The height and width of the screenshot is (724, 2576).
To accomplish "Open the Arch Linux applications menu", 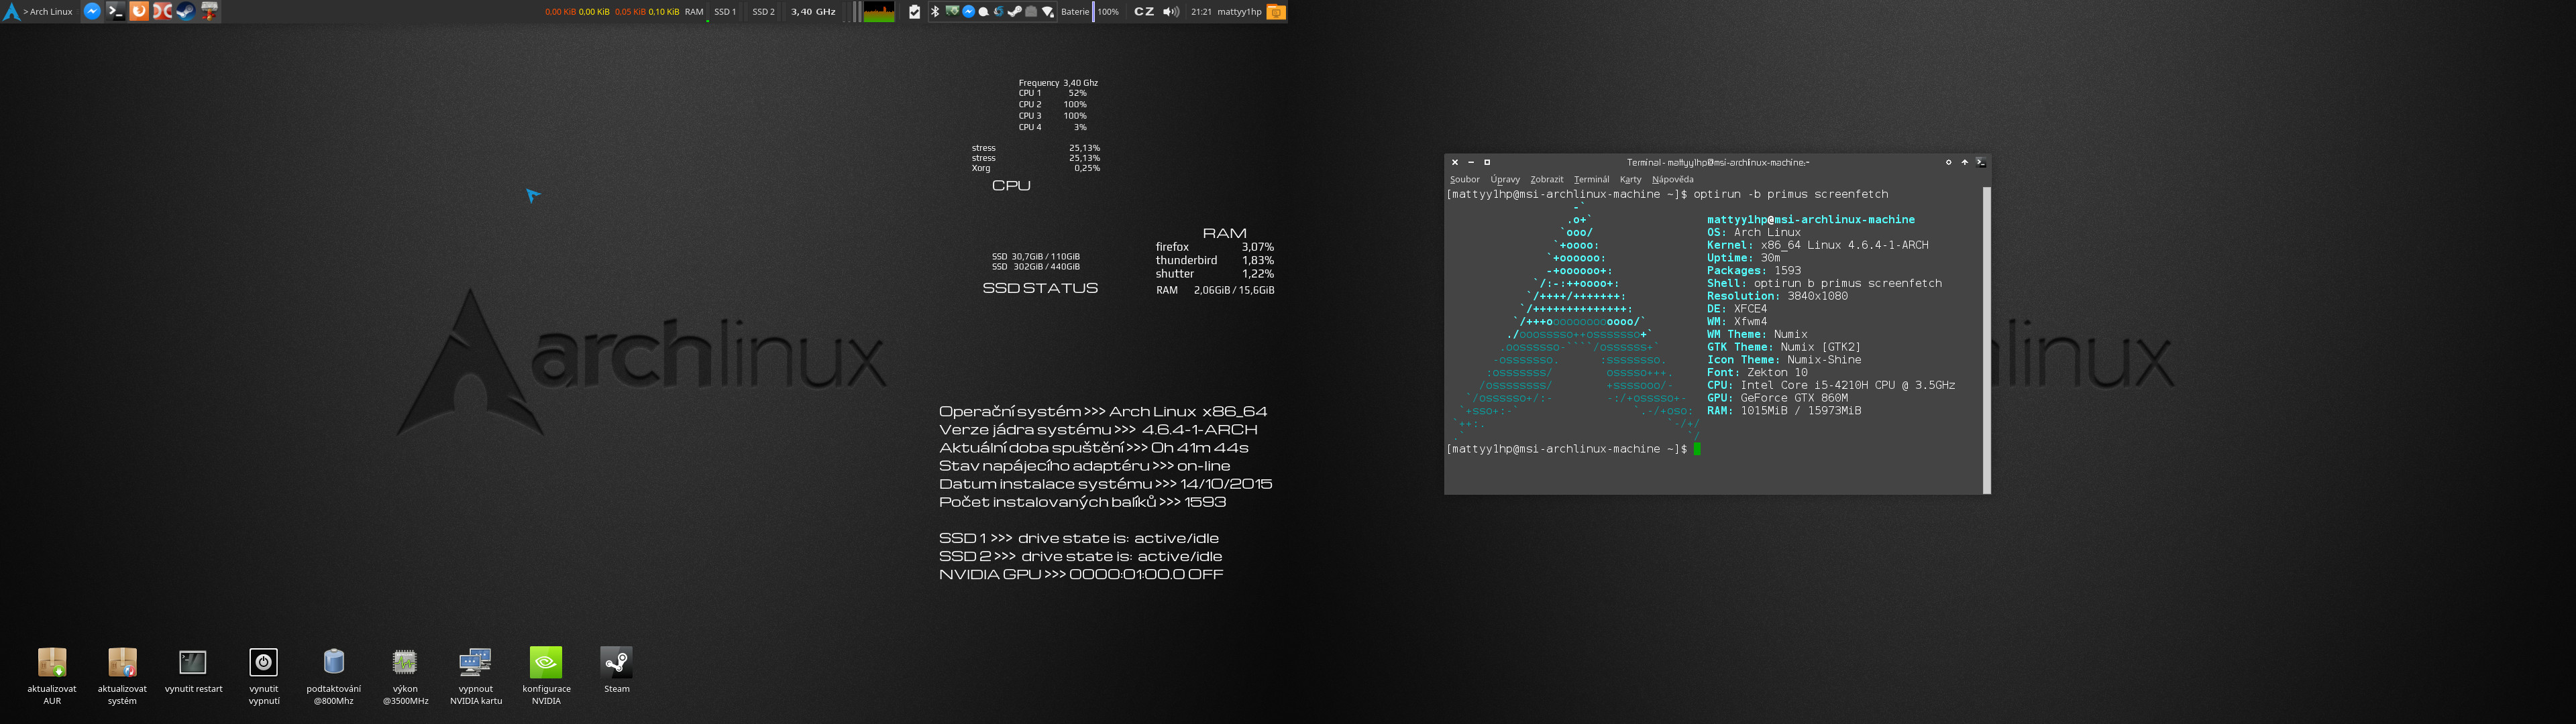I will click(38, 12).
